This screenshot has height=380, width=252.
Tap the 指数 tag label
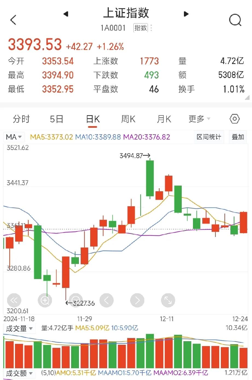[140, 28]
